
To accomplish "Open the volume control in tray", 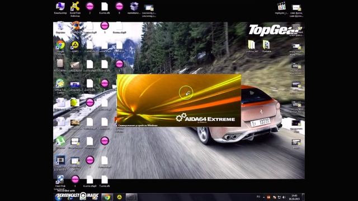I will click(x=284, y=197).
